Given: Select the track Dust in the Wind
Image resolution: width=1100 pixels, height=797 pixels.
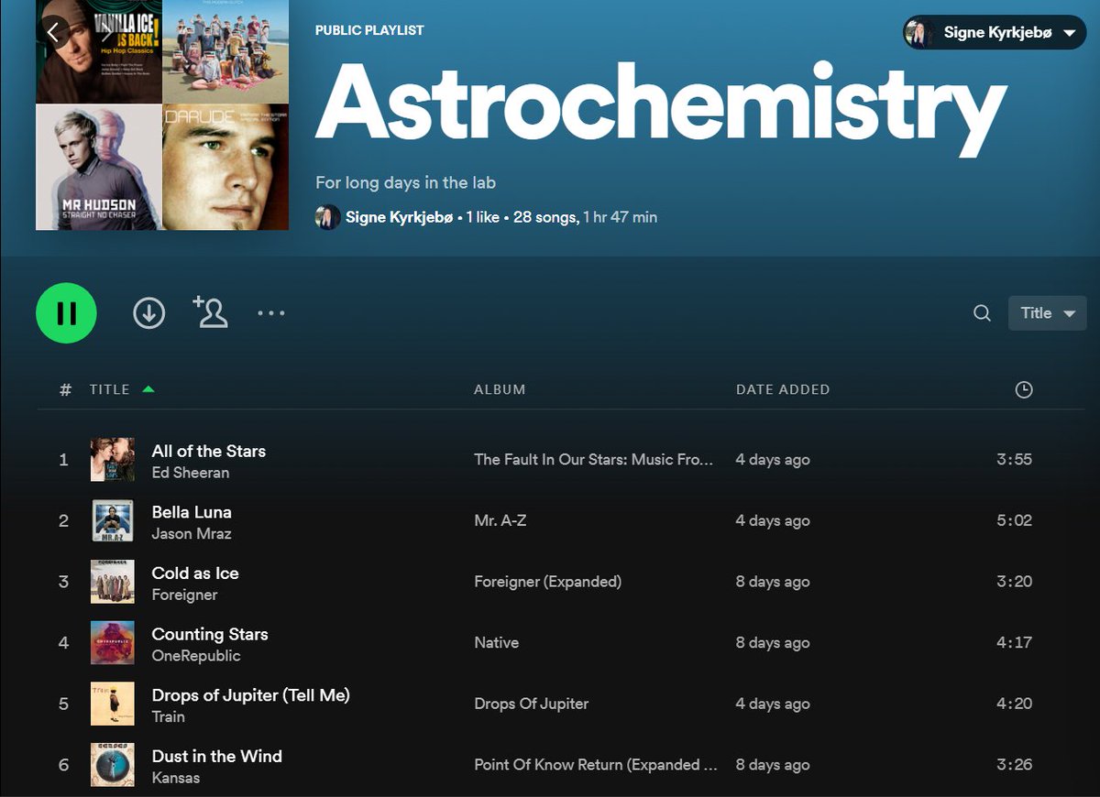Looking at the screenshot, I should 217,757.
